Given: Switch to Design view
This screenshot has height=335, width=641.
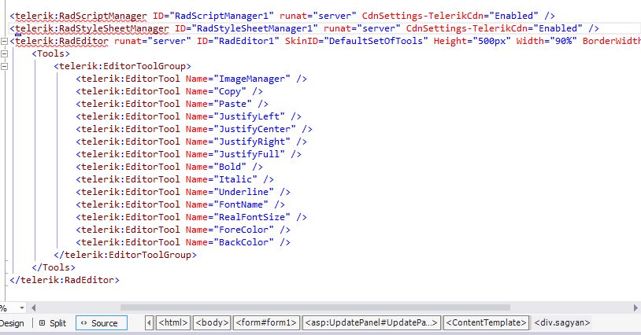Looking at the screenshot, I should 12,323.
